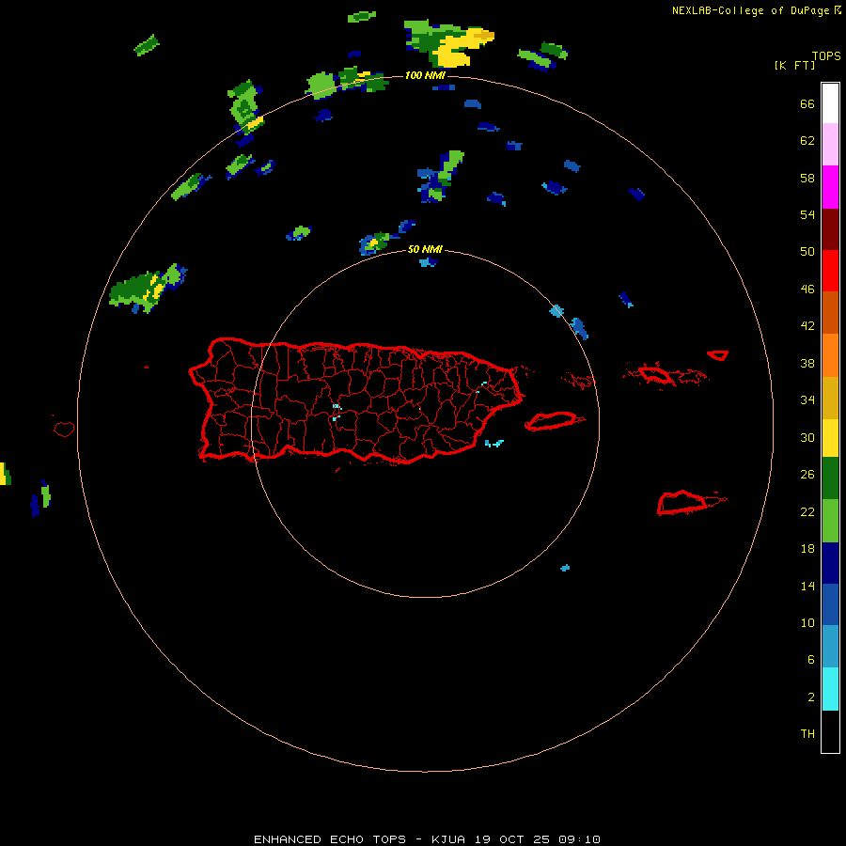Image resolution: width=846 pixels, height=846 pixels.
Task: Click the "50" legend value
Action: 807,251
